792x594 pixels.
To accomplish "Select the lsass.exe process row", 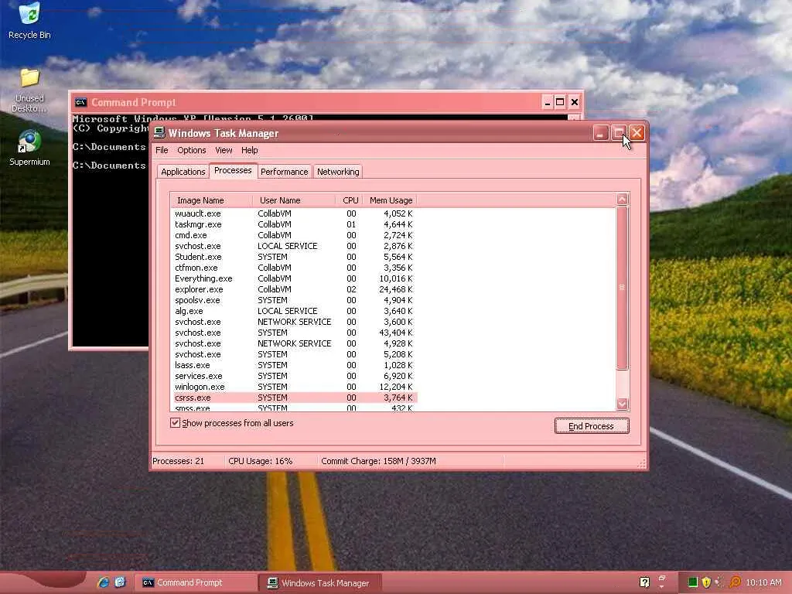I will 294,365.
